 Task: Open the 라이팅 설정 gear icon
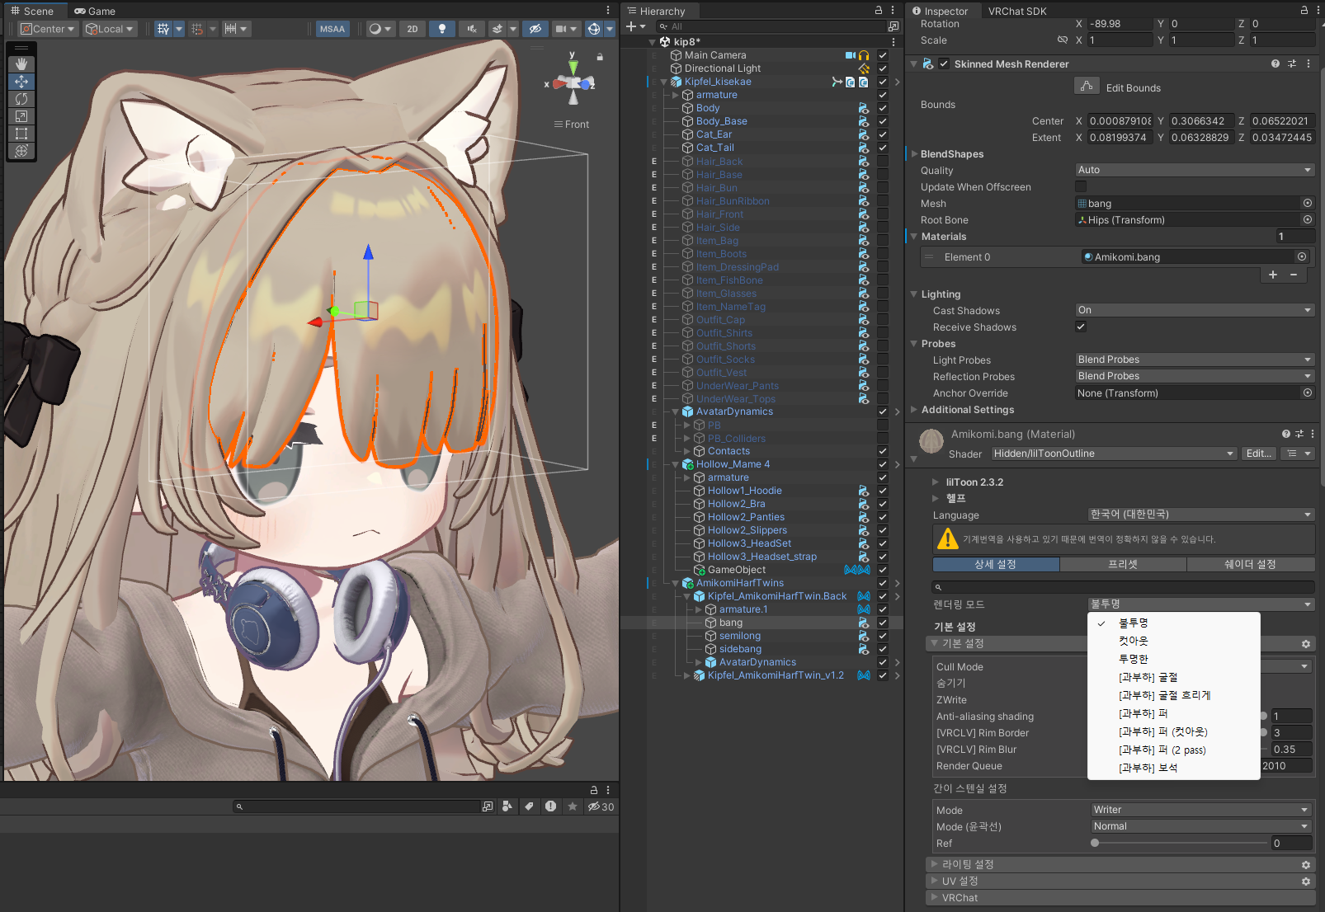click(1306, 864)
